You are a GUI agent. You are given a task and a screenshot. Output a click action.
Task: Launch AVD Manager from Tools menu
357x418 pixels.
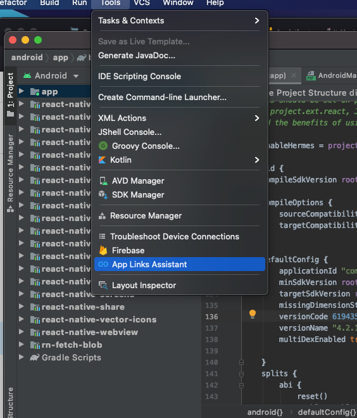point(180,180)
